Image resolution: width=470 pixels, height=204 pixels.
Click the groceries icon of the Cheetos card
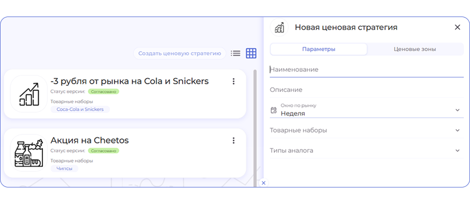tap(29, 153)
